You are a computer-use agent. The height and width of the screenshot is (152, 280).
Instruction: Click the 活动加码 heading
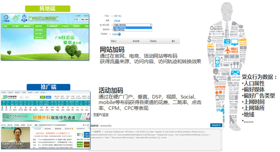[x=111, y=91]
